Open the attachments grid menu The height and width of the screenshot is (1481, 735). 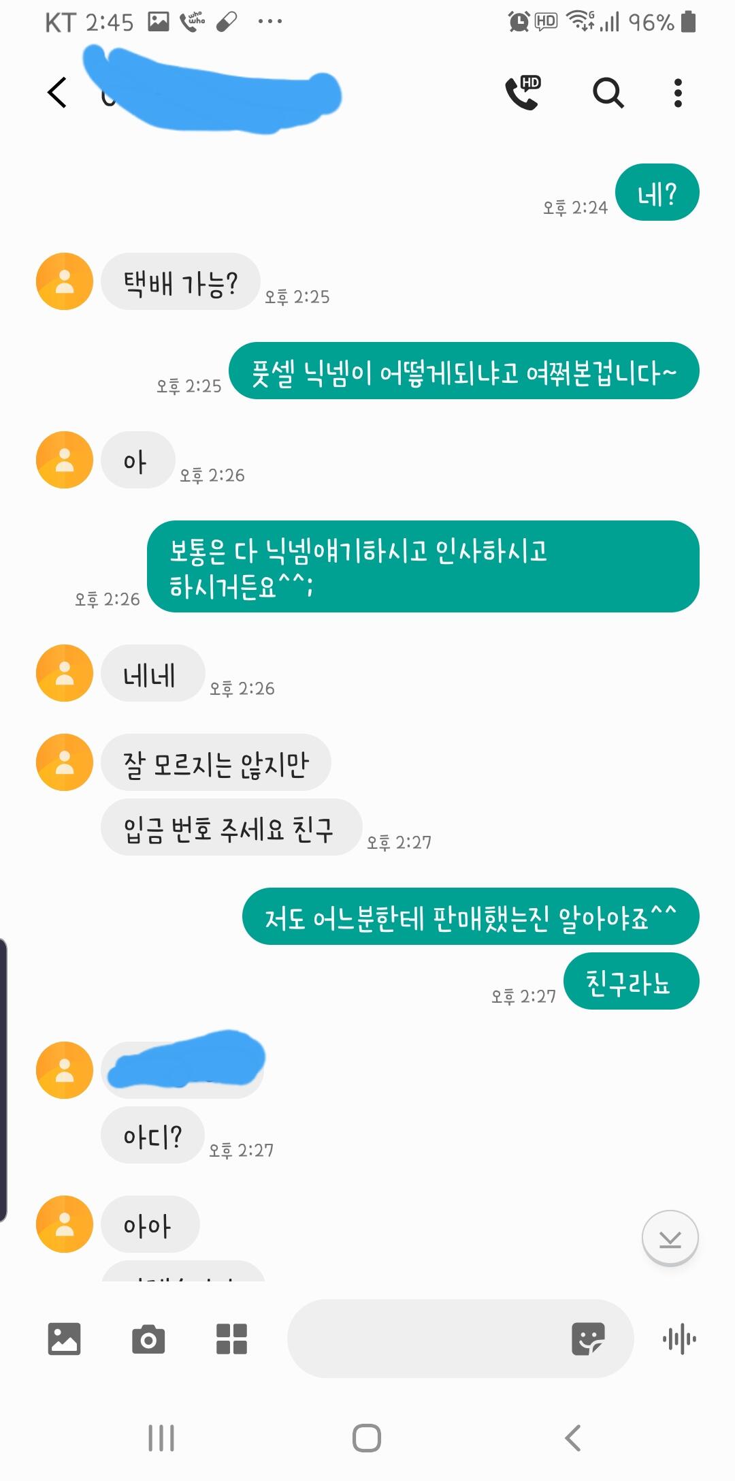[x=231, y=1339]
